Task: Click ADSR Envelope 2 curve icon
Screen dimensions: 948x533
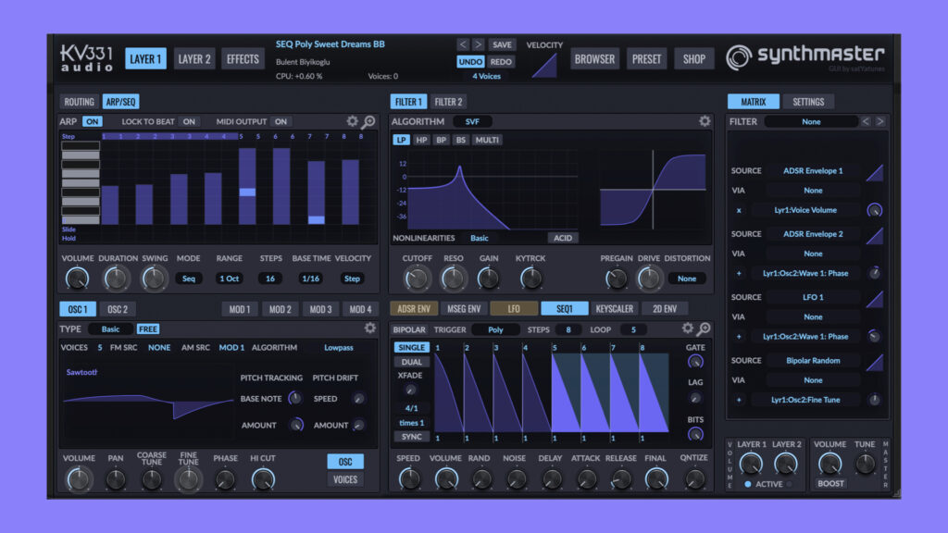Action: [874, 236]
